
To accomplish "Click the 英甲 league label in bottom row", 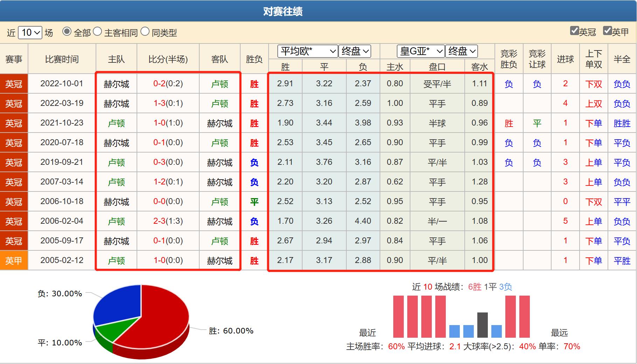I will (13, 260).
